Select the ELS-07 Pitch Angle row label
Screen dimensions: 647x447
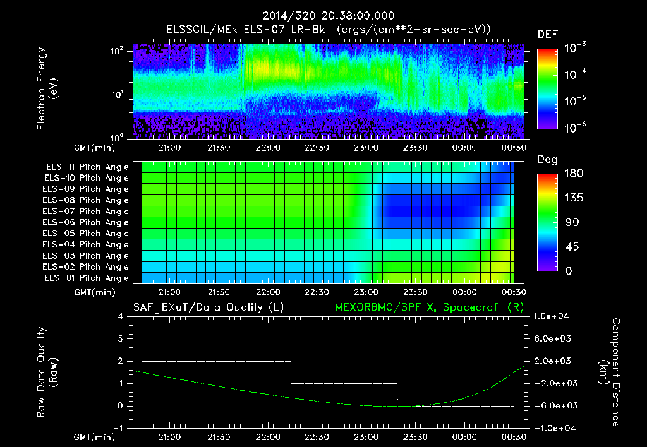[x=86, y=212]
